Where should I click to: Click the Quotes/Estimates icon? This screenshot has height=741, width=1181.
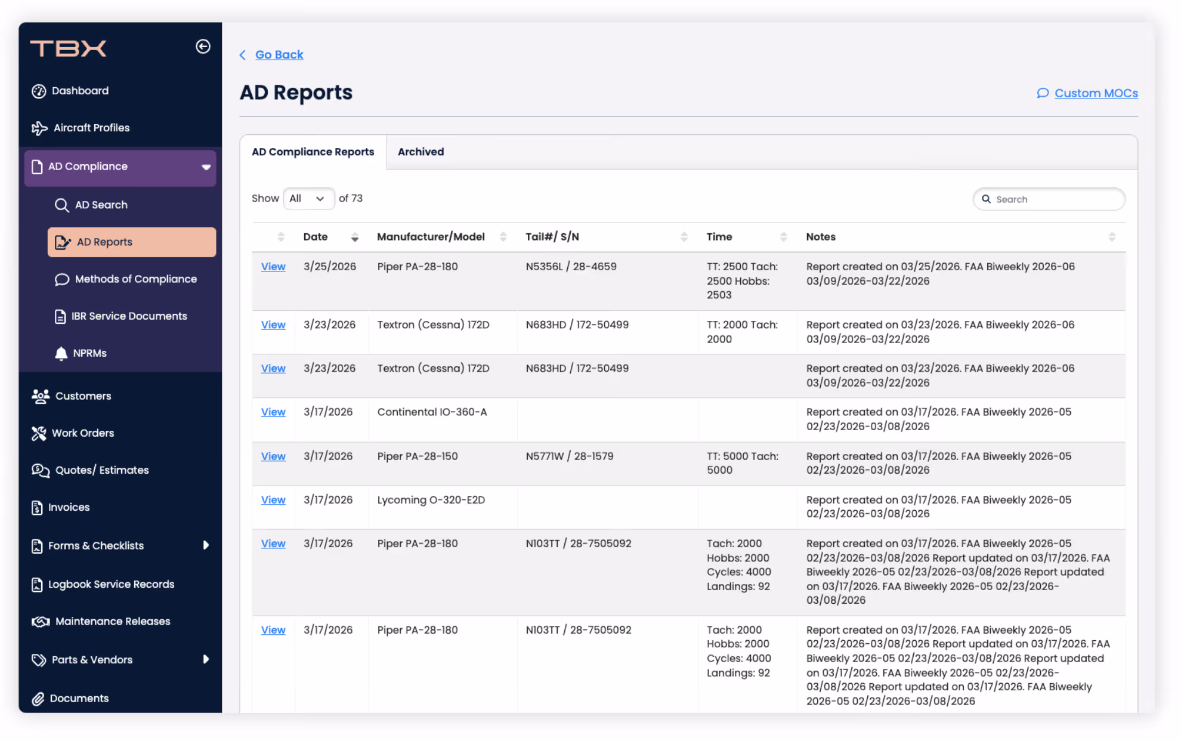(41, 471)
